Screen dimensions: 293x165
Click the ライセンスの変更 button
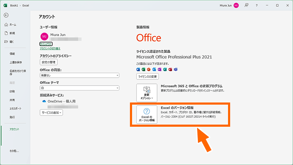147,77
